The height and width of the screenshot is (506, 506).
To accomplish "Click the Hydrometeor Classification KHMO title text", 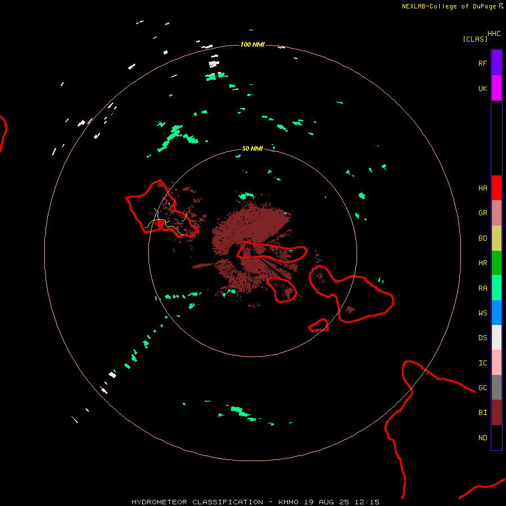I will point(255,502).
